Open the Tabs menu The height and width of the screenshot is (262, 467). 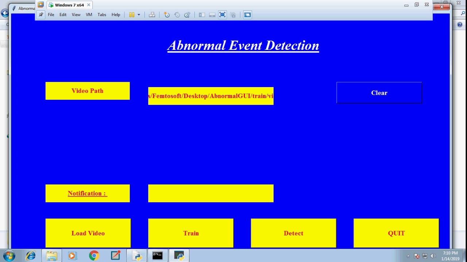coord(102,15)
